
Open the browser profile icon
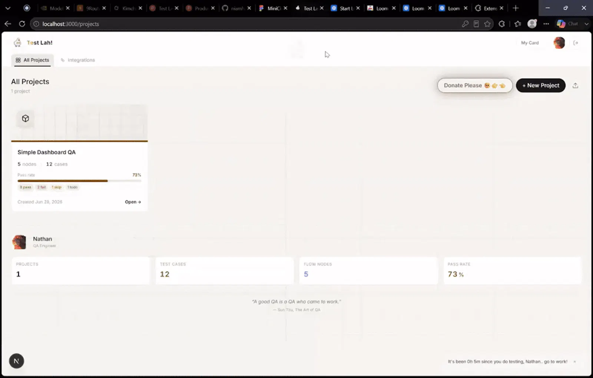click(x=532, y=24)
